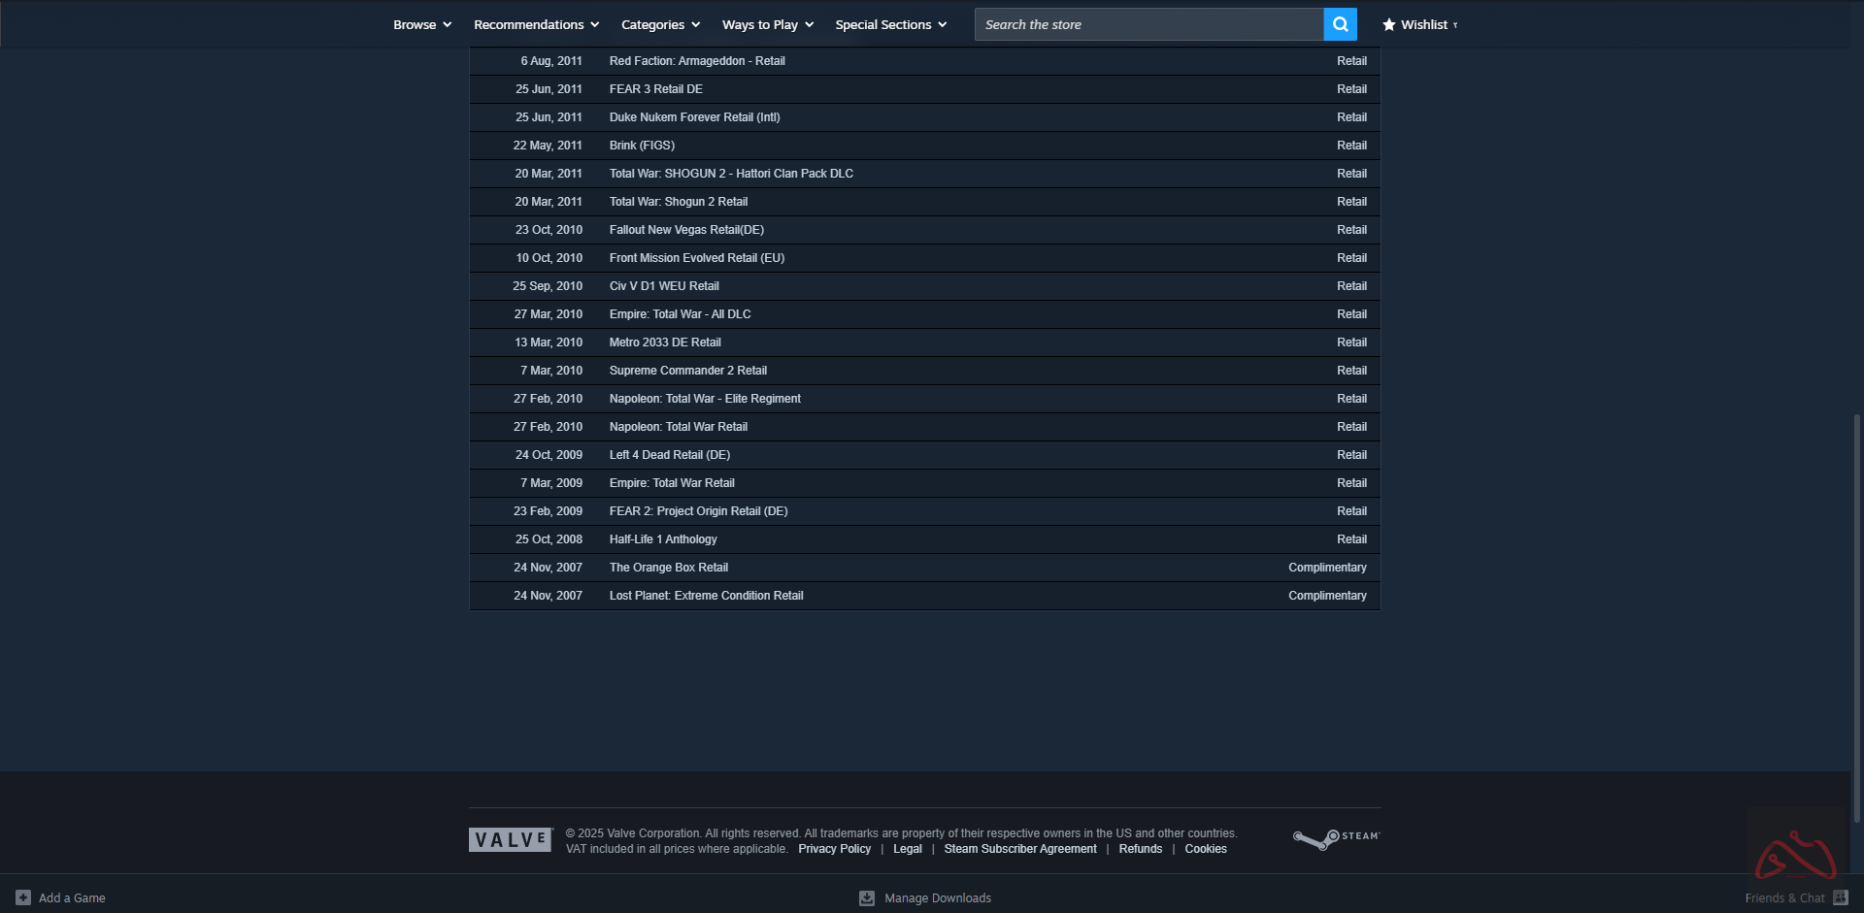The width and height of the screenshot is (1864, 913).
Task: Click the Valve logo in footer
Action: (511, 839)
